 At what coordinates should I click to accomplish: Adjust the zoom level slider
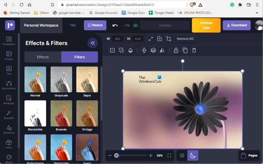116,155
